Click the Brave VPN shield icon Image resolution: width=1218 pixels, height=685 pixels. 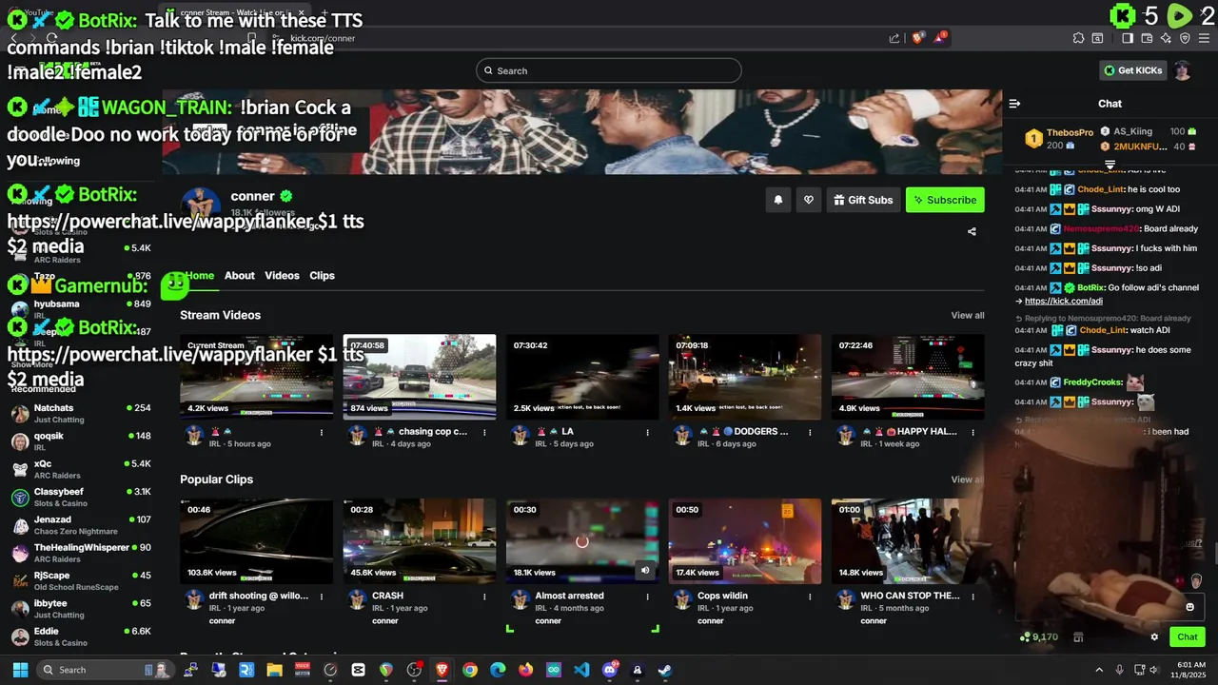[1185, 38]
